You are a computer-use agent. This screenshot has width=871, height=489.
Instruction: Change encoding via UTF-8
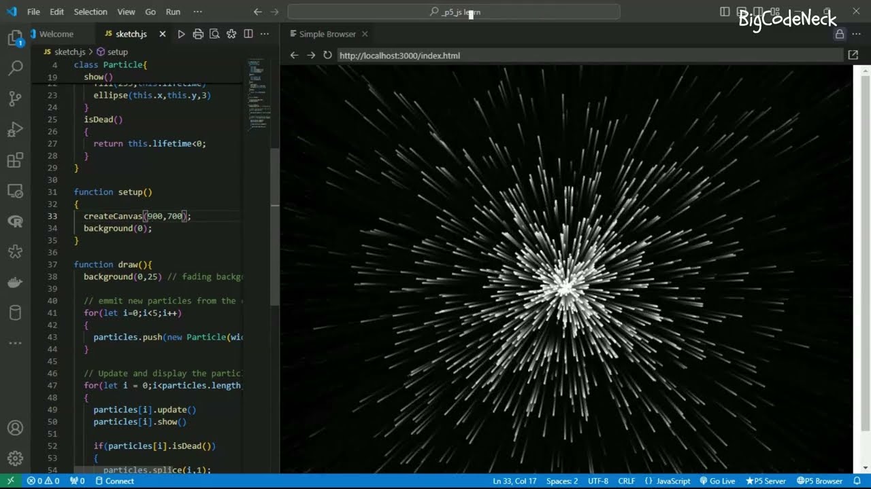coord(598,481)
